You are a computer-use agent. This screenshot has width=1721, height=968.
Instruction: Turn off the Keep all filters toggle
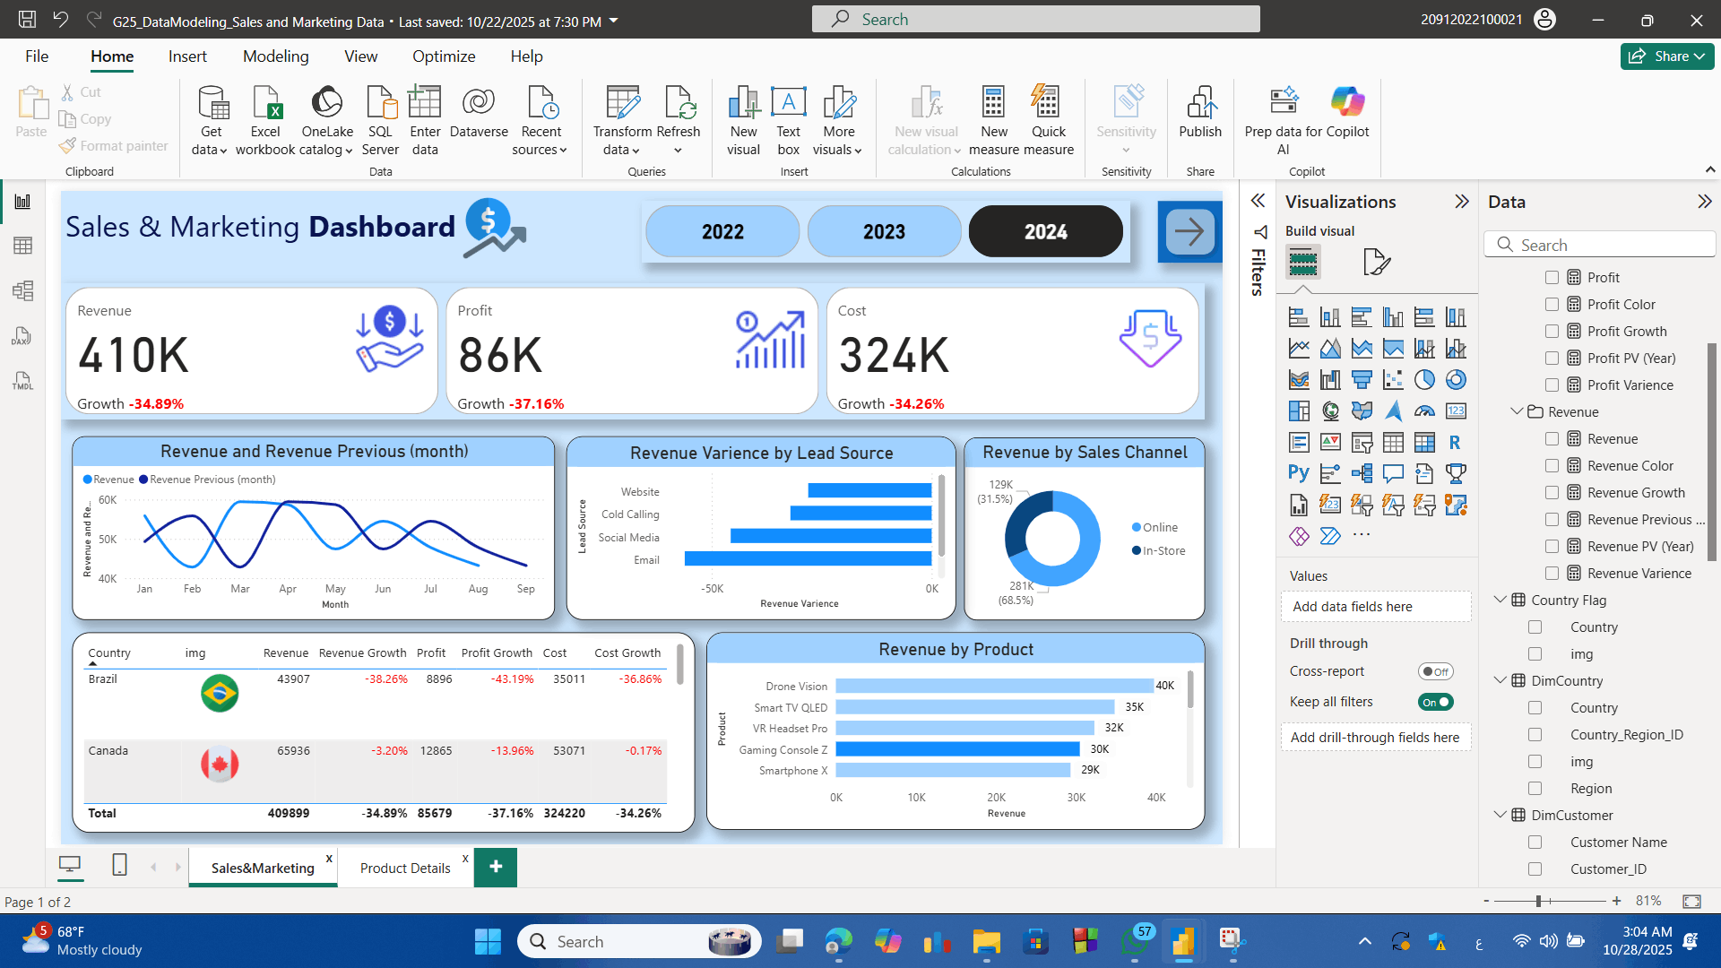(1436, 702)
